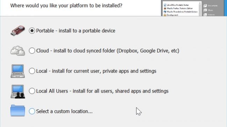Pick the Local All Users option
This screenshot has height=127, width=227.
32,91
